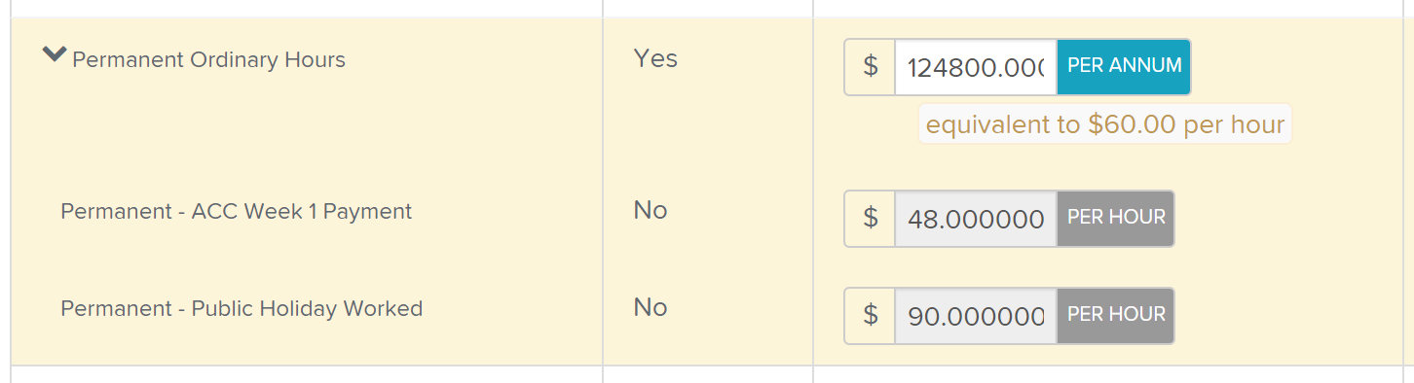Click the equivalent to $60.00 per hour note
The height and width of the screenshot is (383, 1414).
(x=1105, y=124)
